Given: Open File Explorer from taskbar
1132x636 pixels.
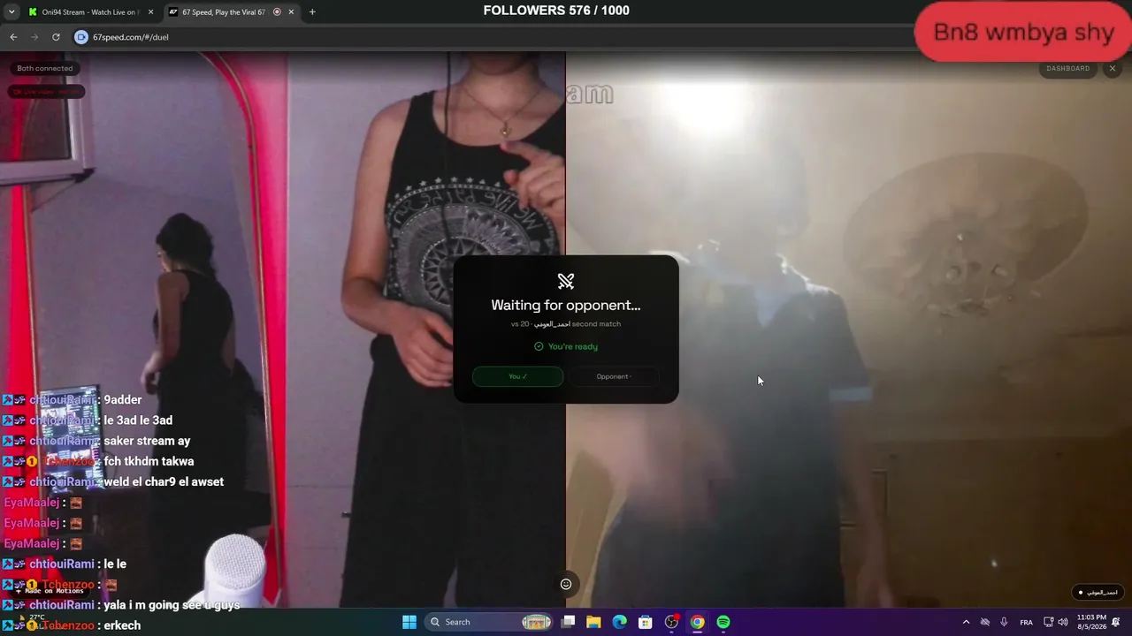Looking at the screenshot, I should click(593, 622).
